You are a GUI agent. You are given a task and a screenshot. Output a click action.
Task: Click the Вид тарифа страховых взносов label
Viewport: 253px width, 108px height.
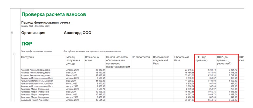tap(36, 51)
